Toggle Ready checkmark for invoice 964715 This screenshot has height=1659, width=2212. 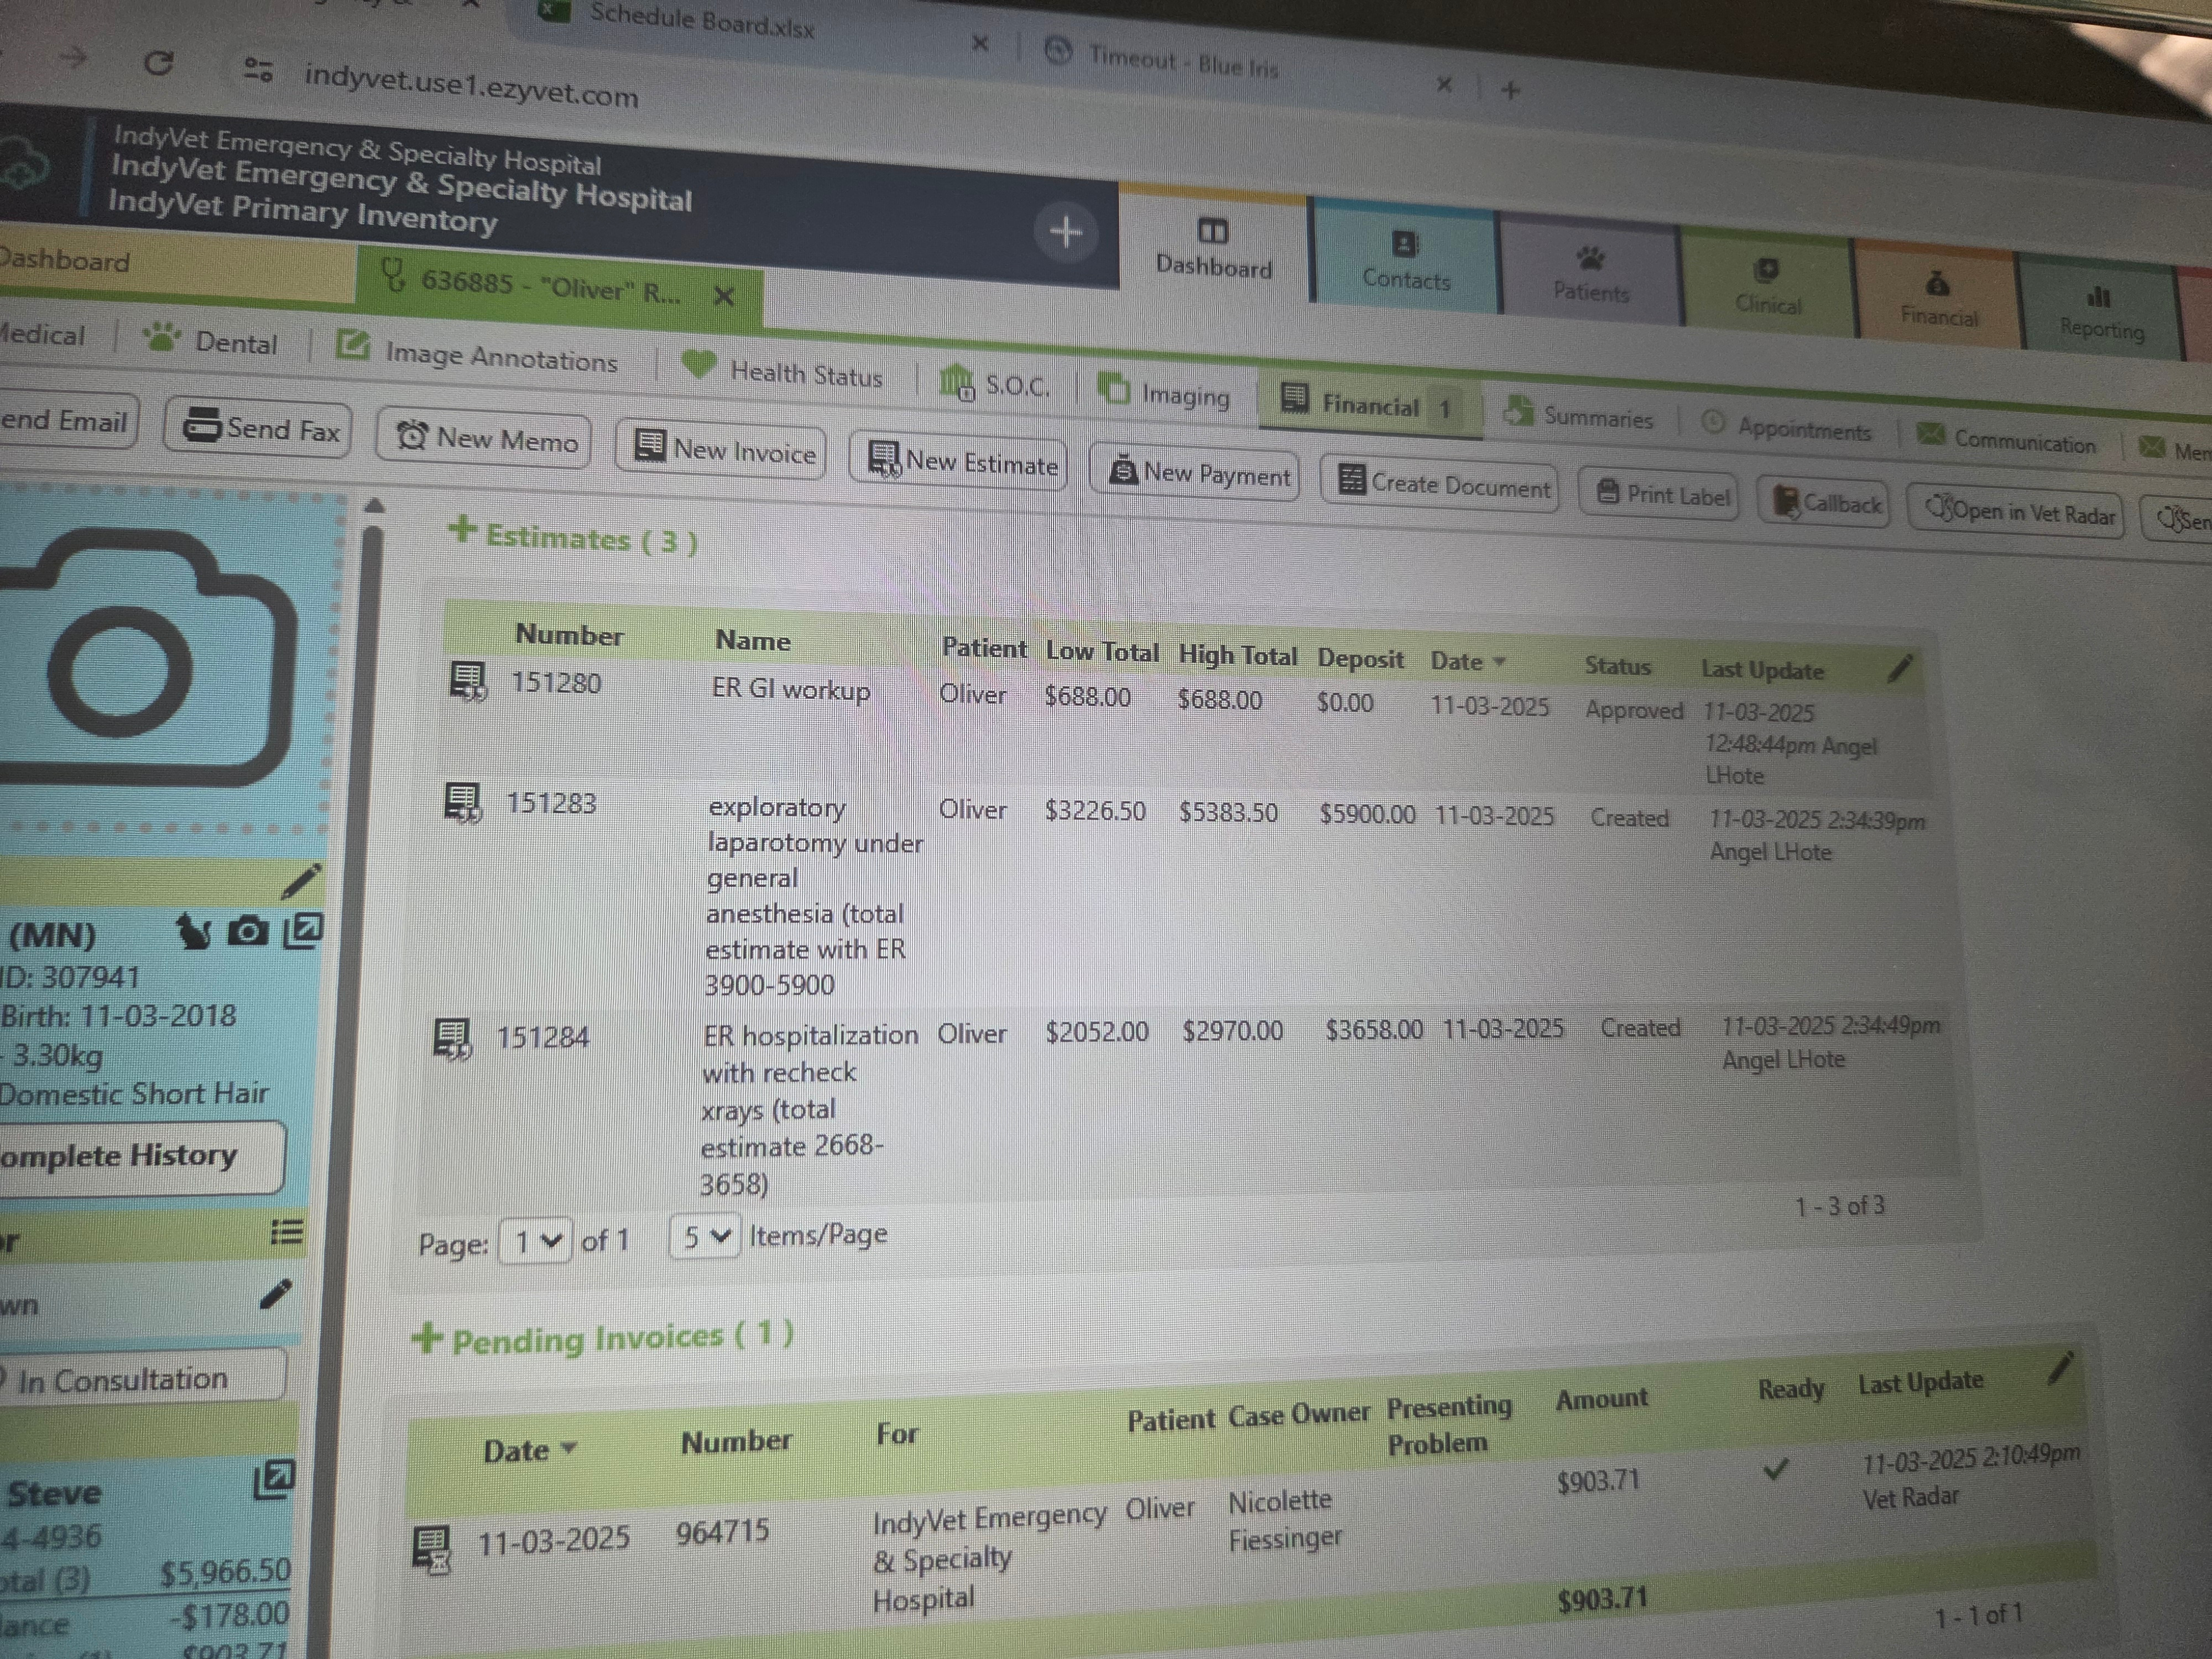coord(1775,1469)
